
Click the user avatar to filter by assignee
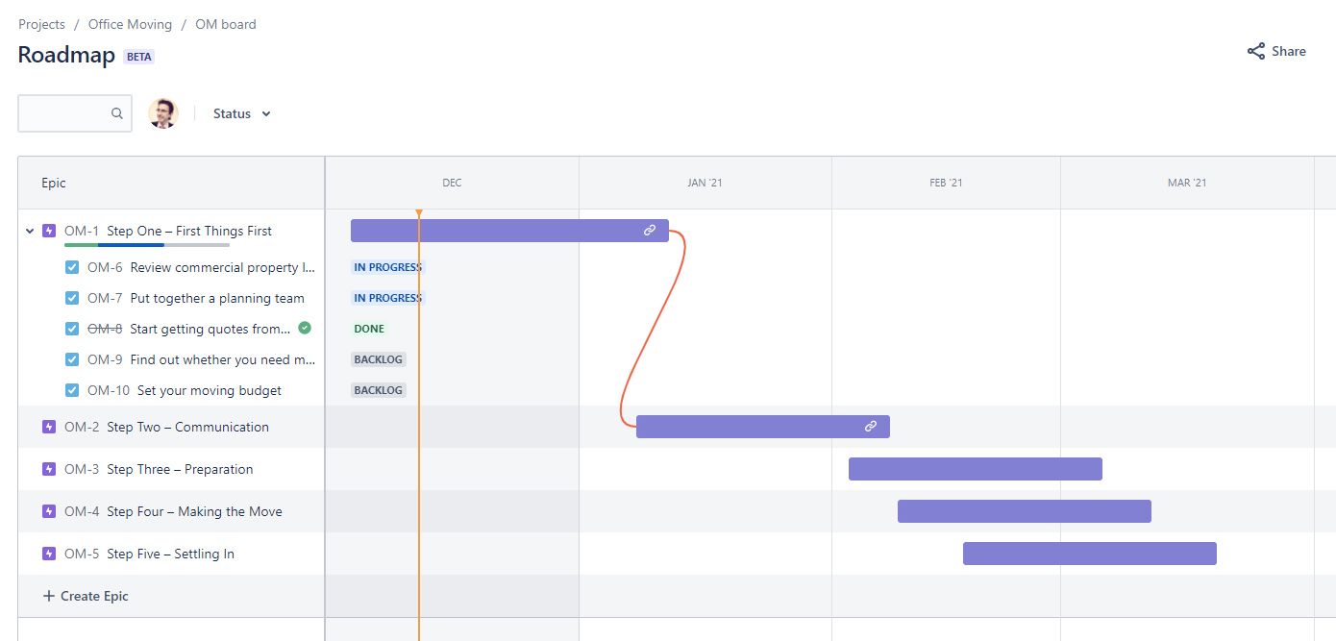(163, 112)
